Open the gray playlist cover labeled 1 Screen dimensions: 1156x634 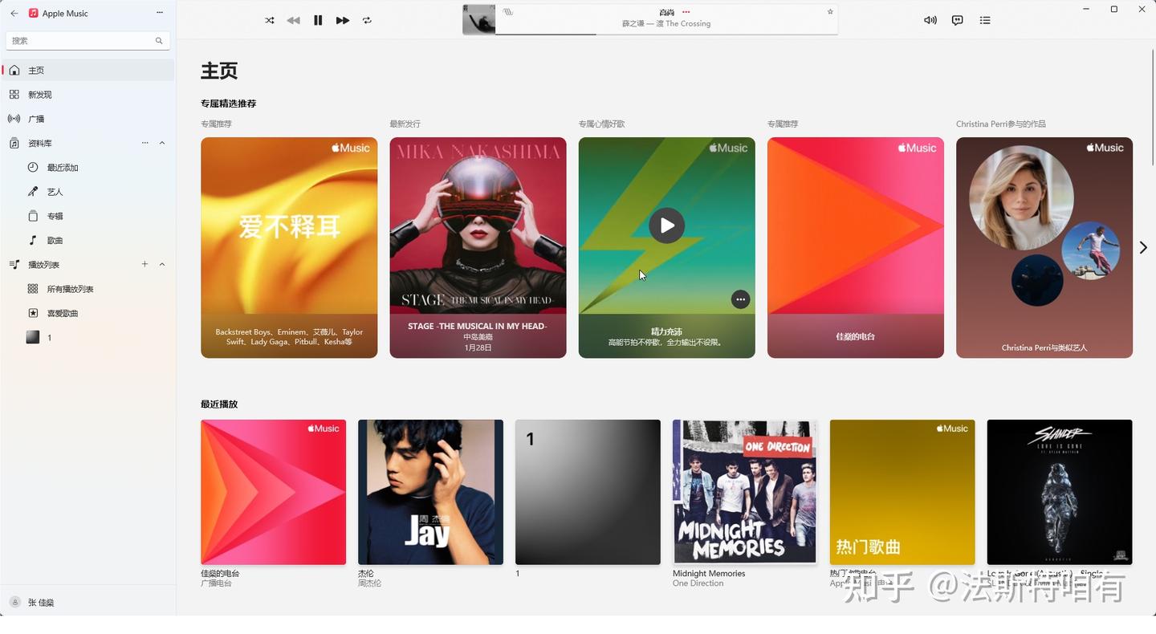588,492
